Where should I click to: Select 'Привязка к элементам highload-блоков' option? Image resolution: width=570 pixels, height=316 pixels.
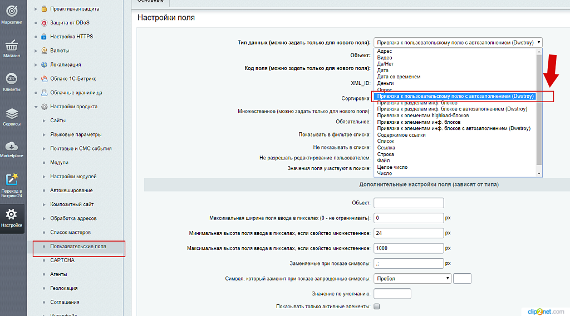click(x=422, y=116)
